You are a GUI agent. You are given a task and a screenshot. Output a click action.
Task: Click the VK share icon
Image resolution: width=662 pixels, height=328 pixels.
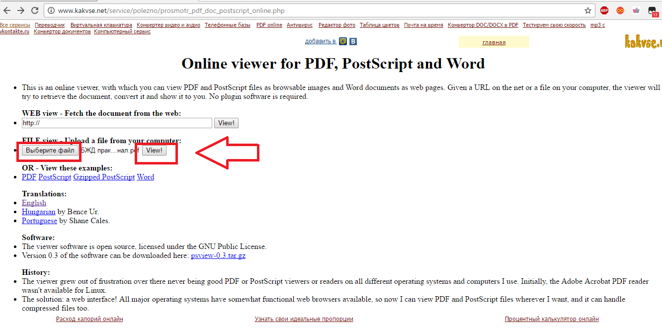point(353,41)
